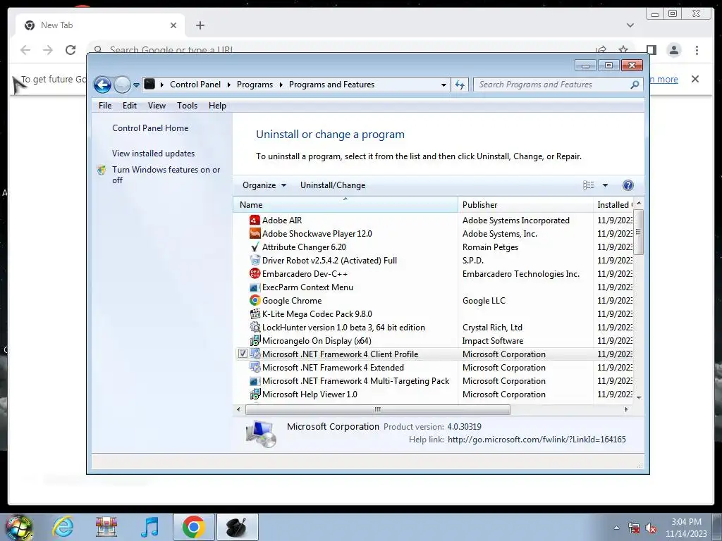722x541 pixels.
Task: Click the Driver Robot program icon
Action: point(255,261)
